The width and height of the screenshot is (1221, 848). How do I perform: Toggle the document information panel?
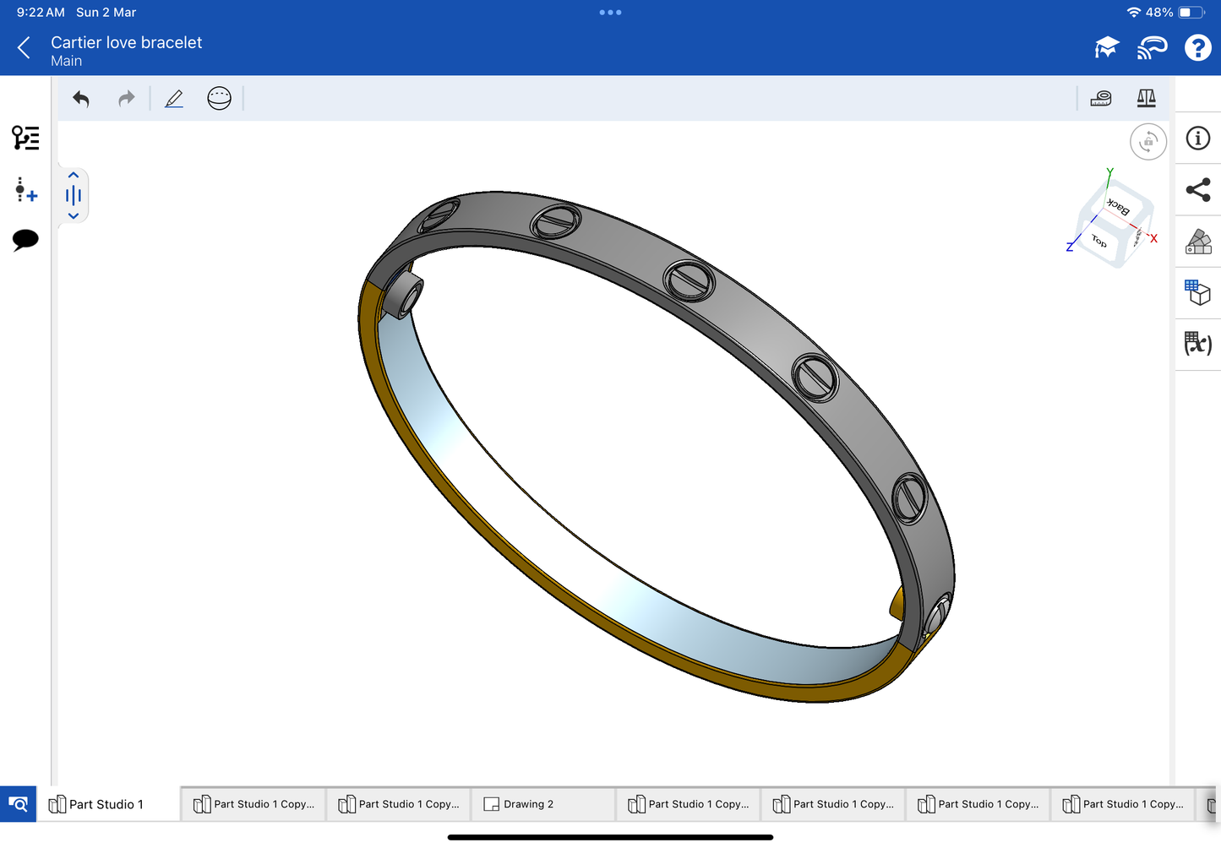(x=1198, y=139)
